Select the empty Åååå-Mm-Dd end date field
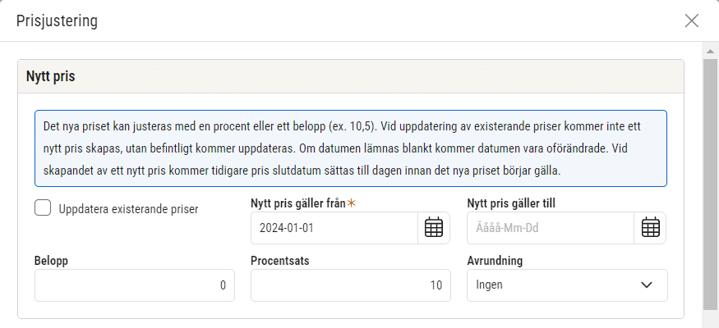This screenshot has height=328, width=719. pos(551,228)
